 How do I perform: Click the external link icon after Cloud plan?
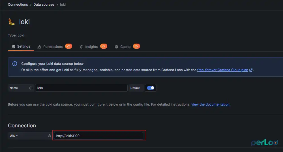251,70
